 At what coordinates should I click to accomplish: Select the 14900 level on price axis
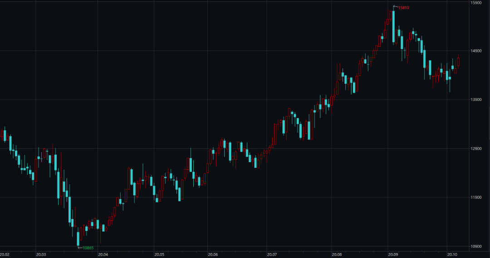click(x=475, y=51)
